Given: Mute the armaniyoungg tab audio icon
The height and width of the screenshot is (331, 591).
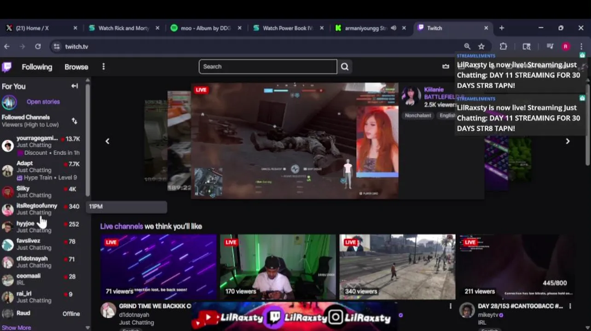Looking at the screenshot, I should point(394,28).
